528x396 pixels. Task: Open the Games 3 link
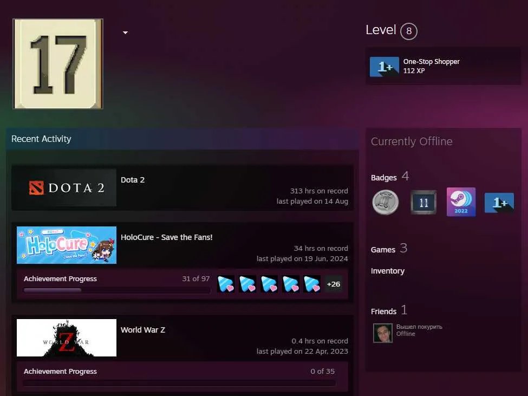pos(389,249)
